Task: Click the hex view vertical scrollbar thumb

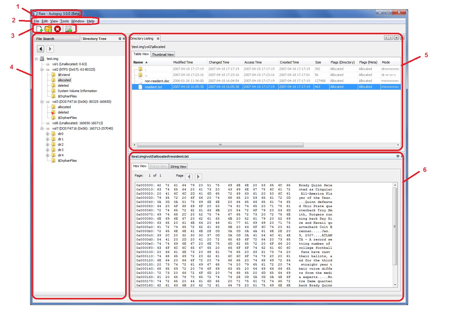Action: (x=395, y=226)
